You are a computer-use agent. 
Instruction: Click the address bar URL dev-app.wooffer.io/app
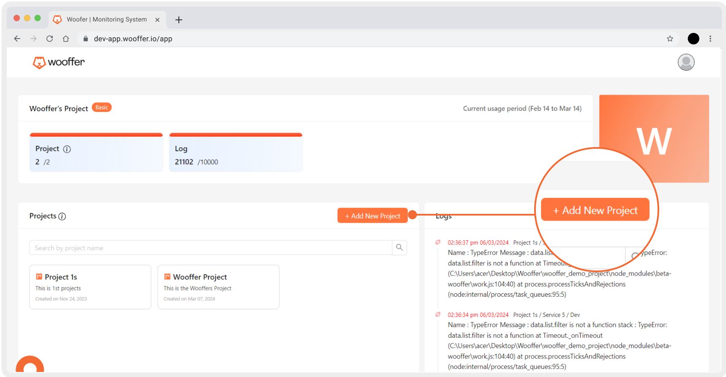[x=133, y=38]
